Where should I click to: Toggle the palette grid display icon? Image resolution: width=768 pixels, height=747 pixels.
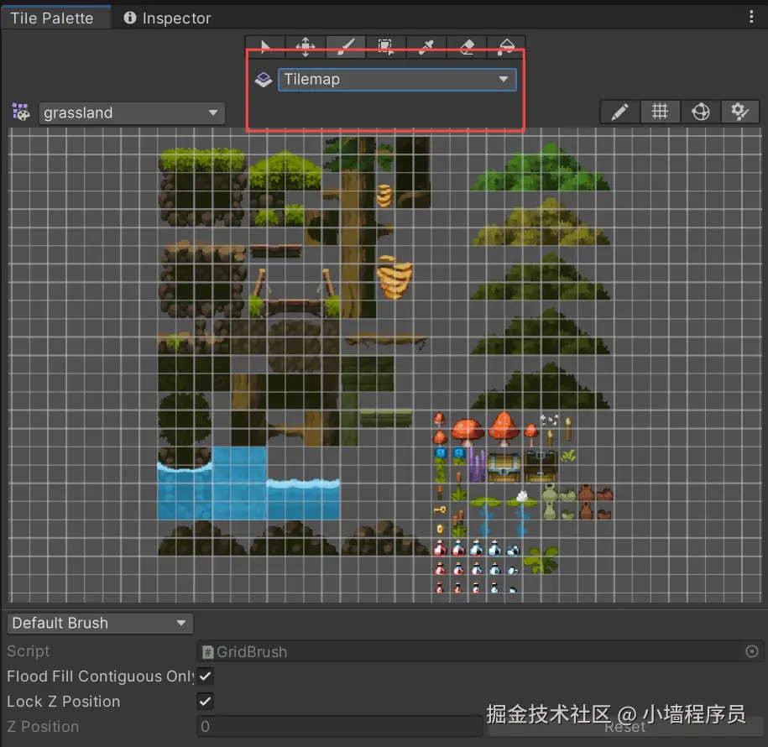tap(660, 111)
